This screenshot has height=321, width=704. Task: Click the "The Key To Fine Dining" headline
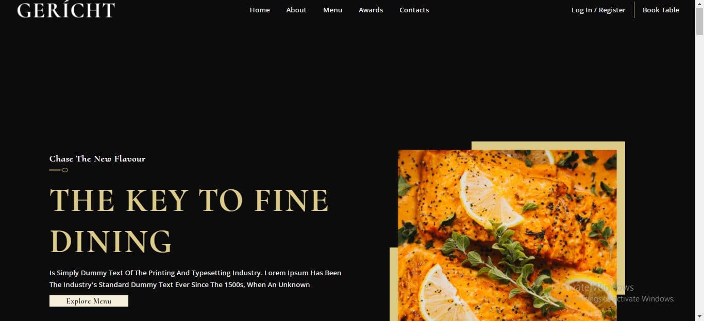click(x=189, y=221)
